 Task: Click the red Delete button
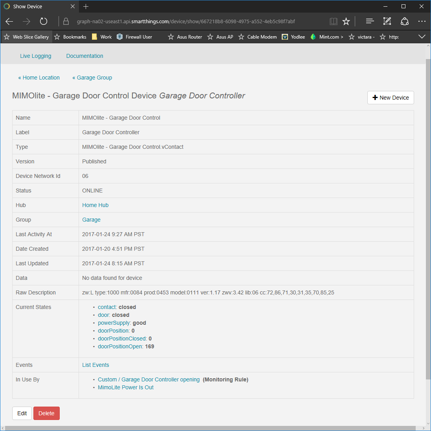[46, 413]
